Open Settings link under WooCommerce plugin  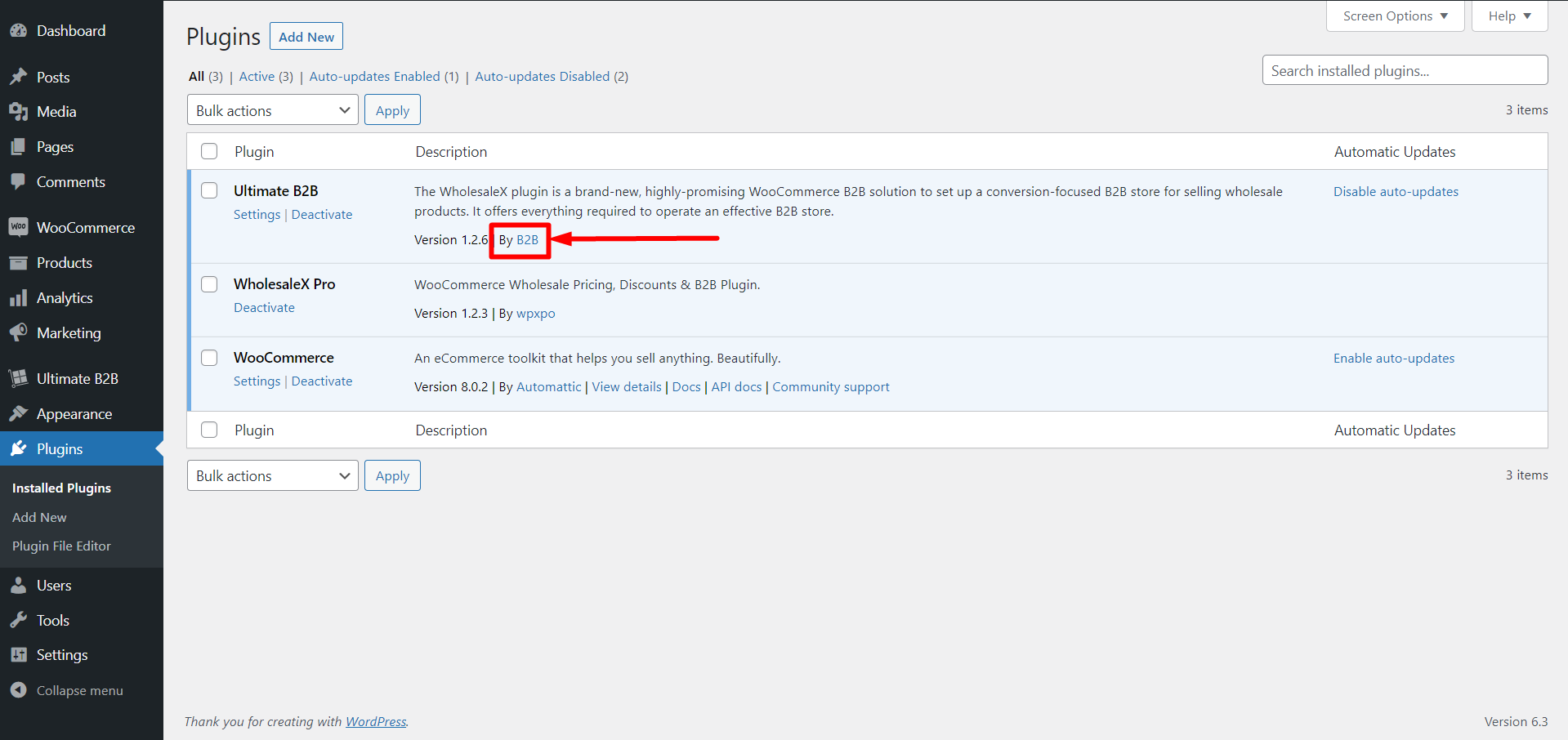click(x=257, y=381)
